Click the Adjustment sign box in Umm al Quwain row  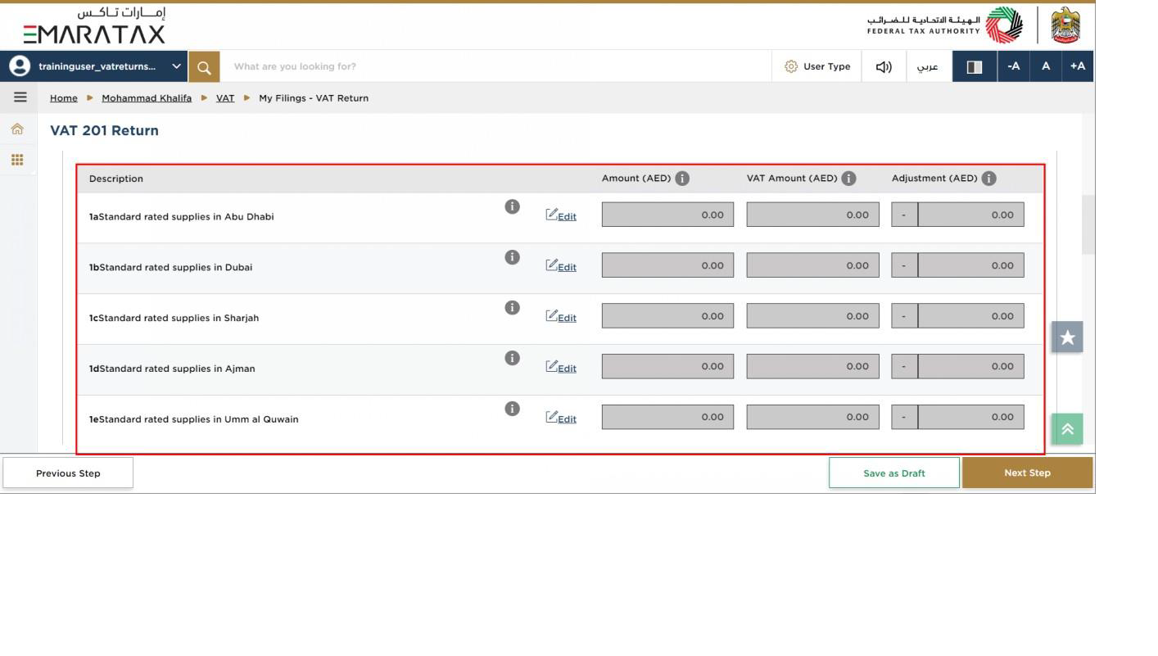[904, 417]
